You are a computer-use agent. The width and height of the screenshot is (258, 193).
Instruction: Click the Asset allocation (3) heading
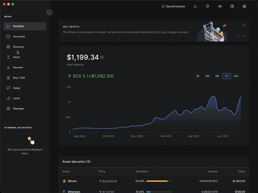click(x=76, y=162)
